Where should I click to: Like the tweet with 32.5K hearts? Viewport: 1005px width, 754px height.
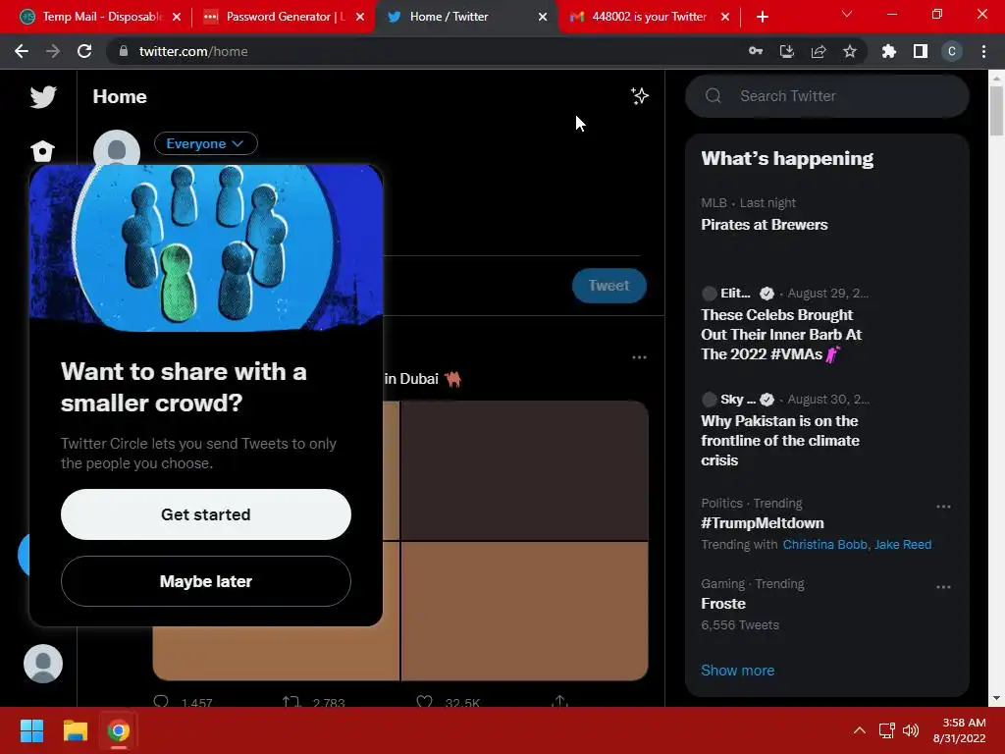coord(424,701)
